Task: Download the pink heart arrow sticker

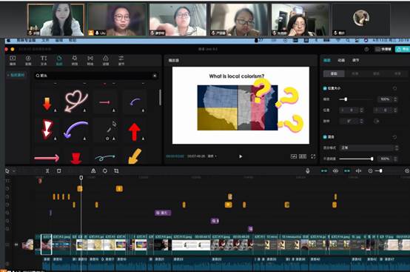Action: [x=84, y=110]
